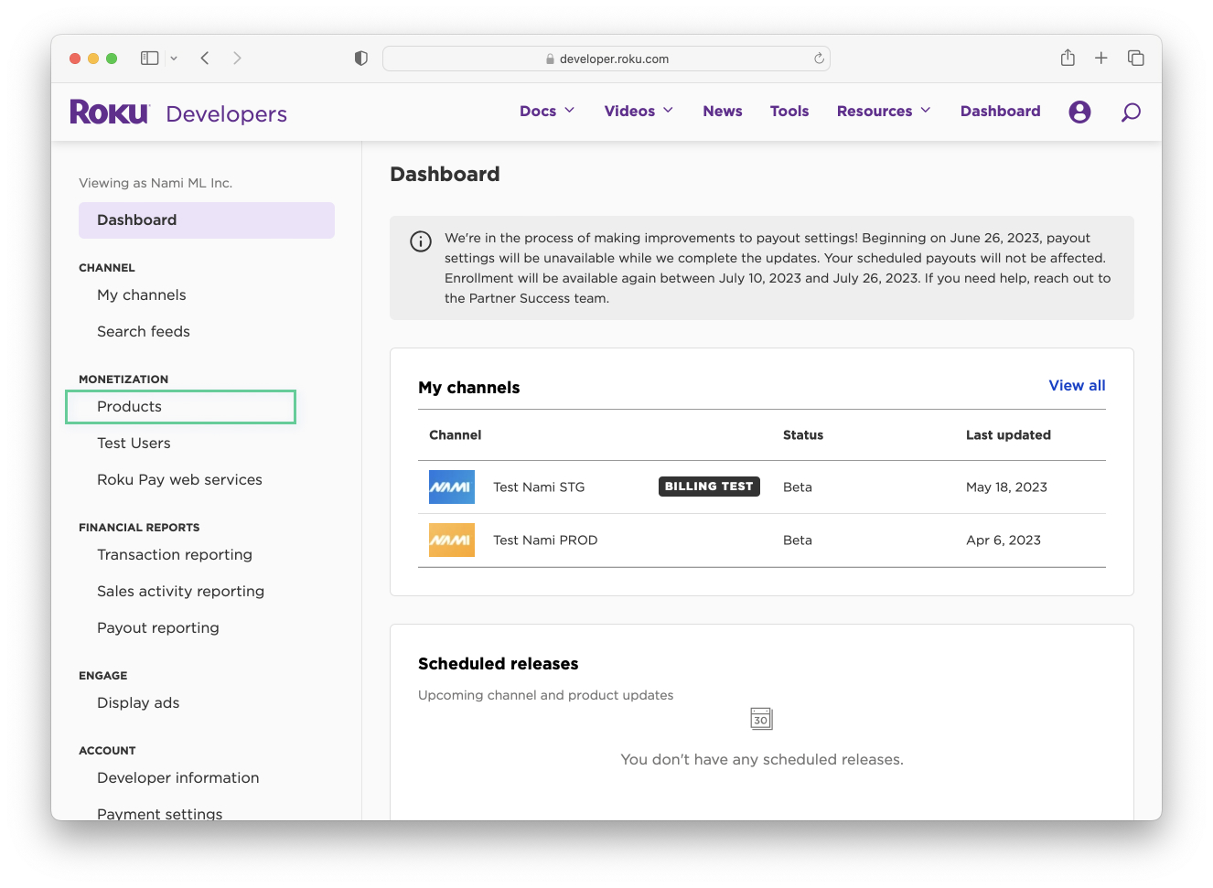The width and height of the screenshot is (1213, 888).
Task: Open a new tab with the plus icon
Action: point(1101,59)
